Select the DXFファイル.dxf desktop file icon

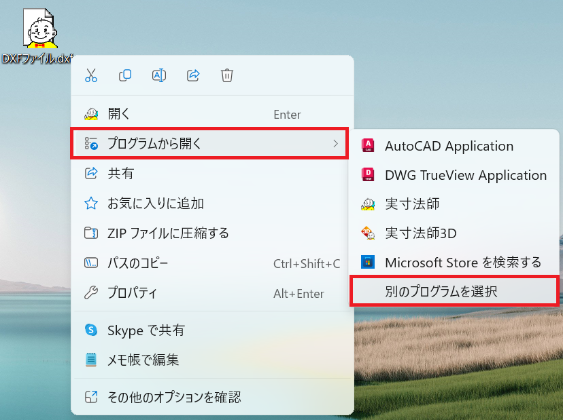(39, 36)
